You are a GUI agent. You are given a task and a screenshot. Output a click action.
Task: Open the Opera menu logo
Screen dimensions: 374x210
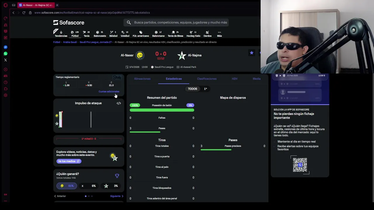coord(5,5)
